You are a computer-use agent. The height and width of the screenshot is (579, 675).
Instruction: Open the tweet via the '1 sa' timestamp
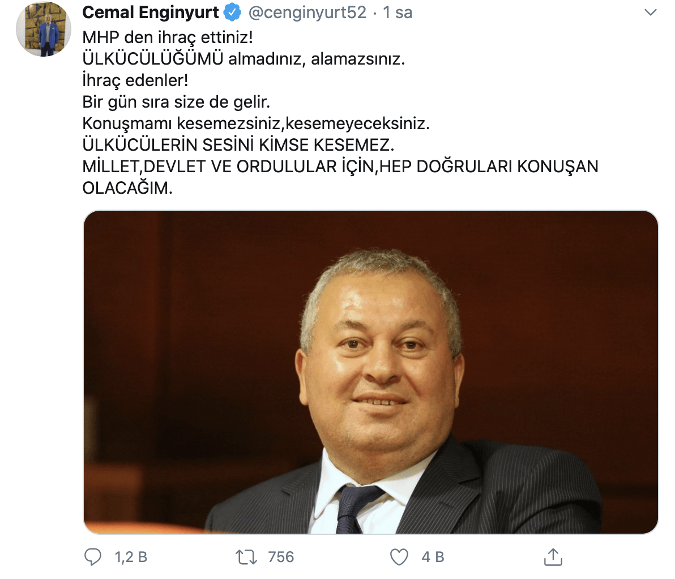[398, 12]
